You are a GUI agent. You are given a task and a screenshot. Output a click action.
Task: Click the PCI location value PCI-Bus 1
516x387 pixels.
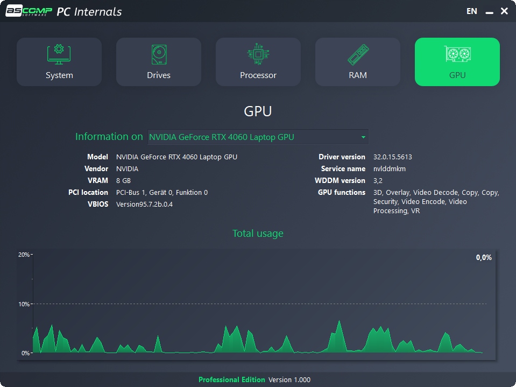point(162,193)
